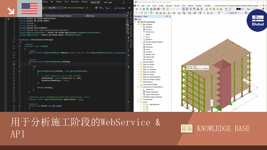Collapse the Basic Objects folder

pyautogui.click(x=138, y=25)
